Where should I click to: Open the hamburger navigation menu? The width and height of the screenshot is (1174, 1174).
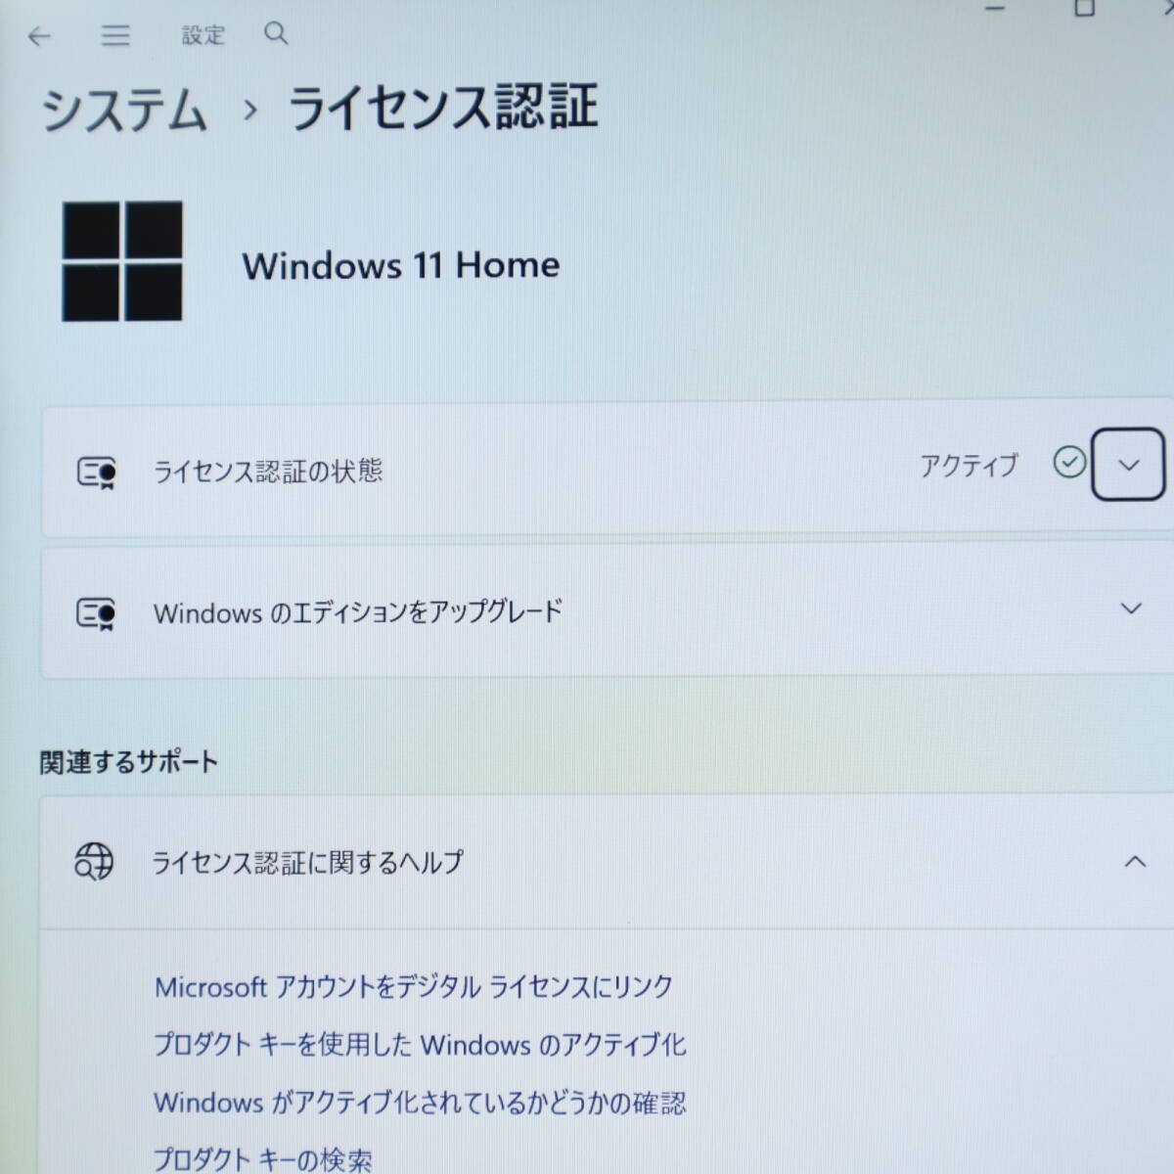tap(115, 36)
